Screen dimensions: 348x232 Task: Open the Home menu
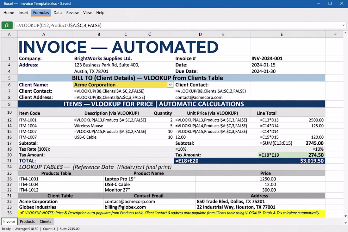tap(9, 13)
